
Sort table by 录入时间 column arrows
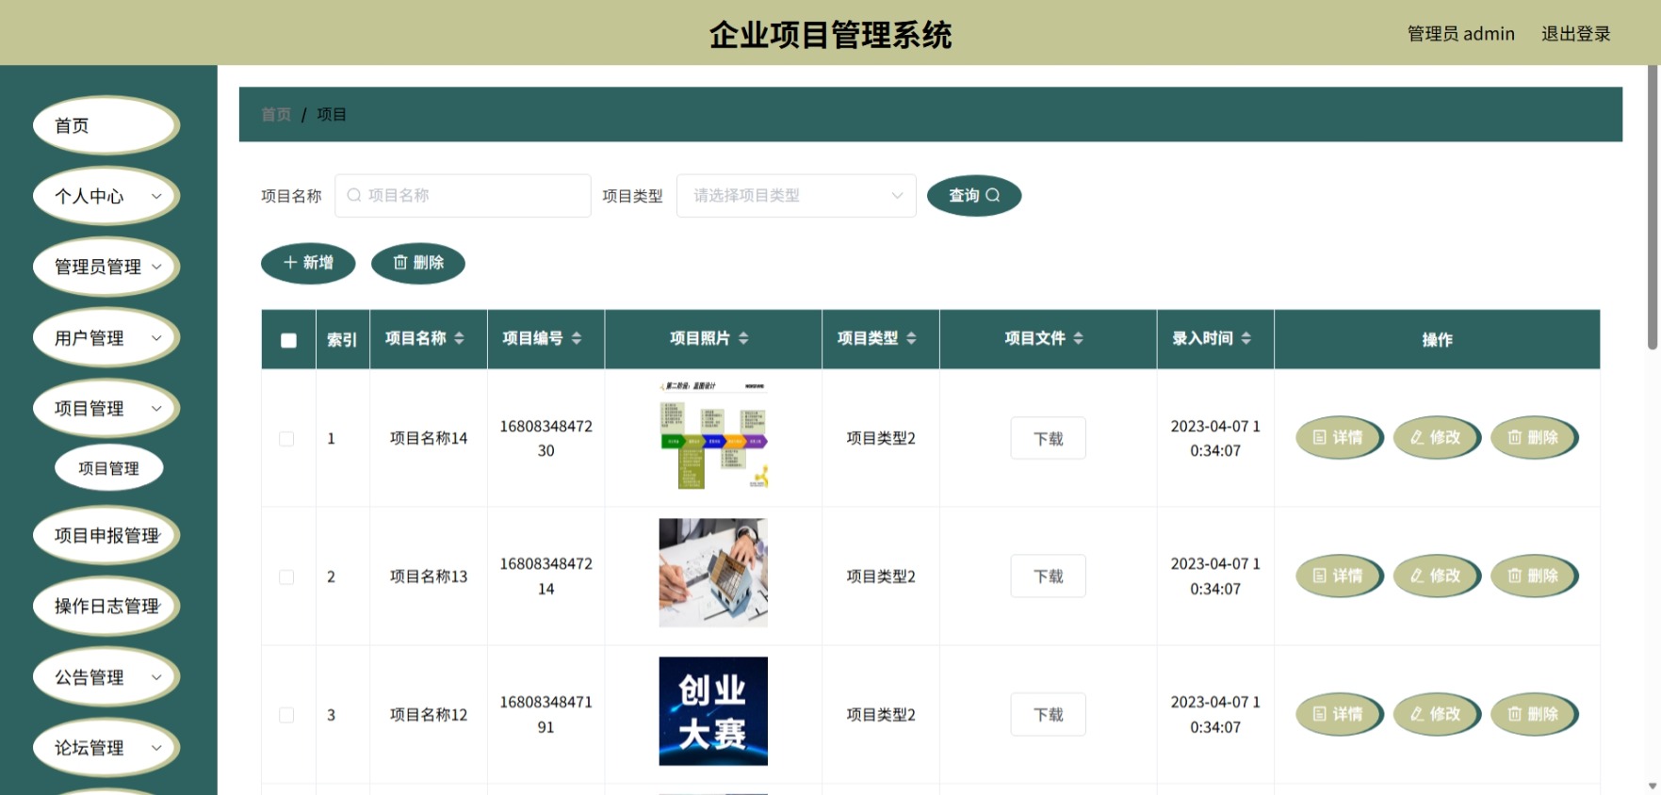pos(1246,338)
